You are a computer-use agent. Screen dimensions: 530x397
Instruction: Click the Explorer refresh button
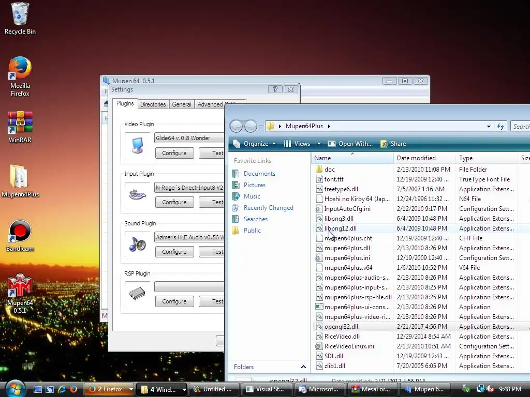pyautogui.click(x=500, y=126)
